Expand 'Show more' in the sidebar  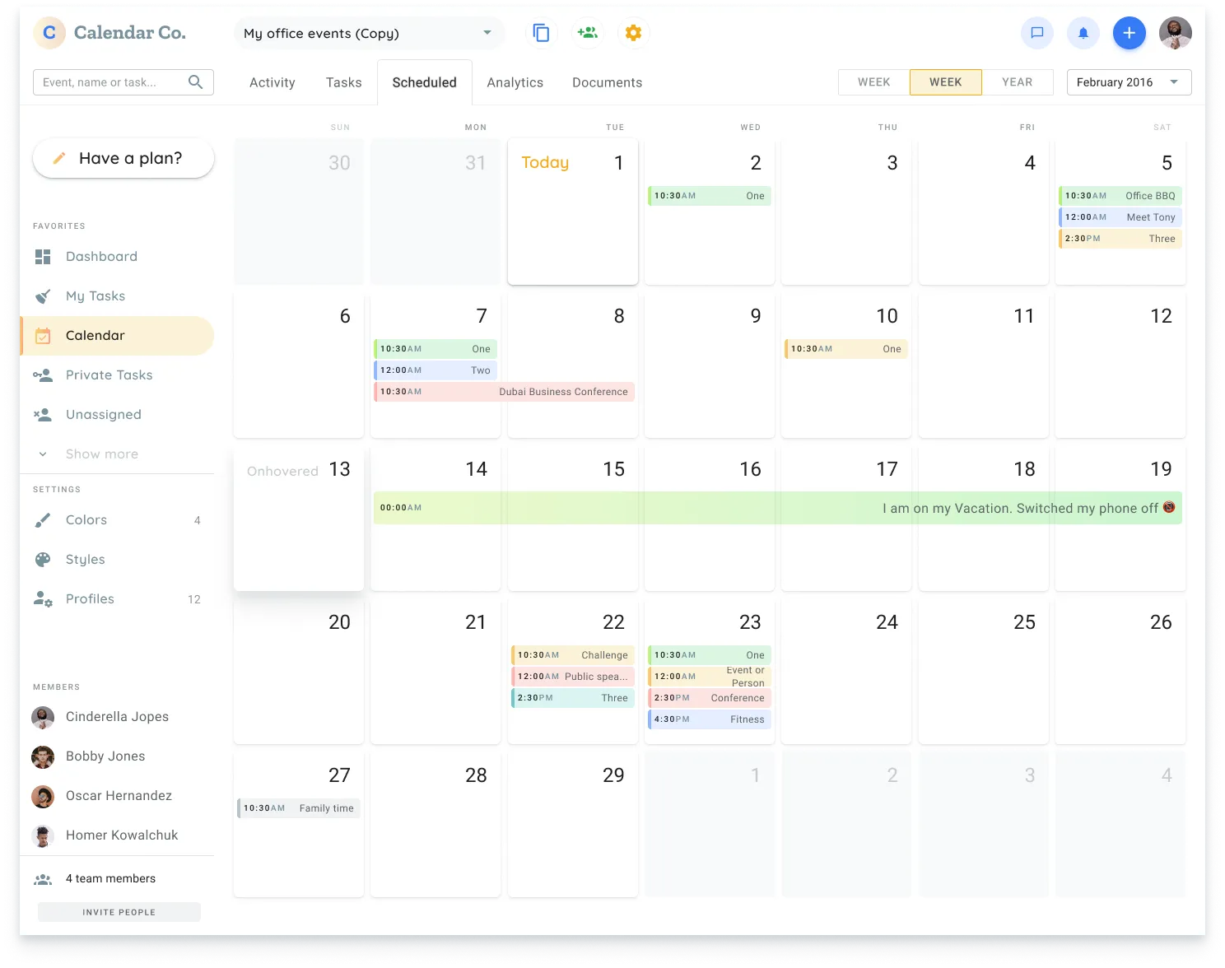pos(101,454)
